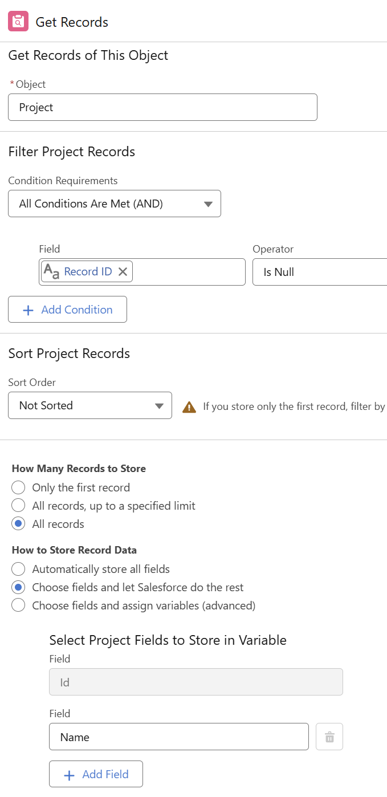This screenshot has width=387, height=797.
Task: Click inside the condition Field box
Action: click(x=188, y=272)
